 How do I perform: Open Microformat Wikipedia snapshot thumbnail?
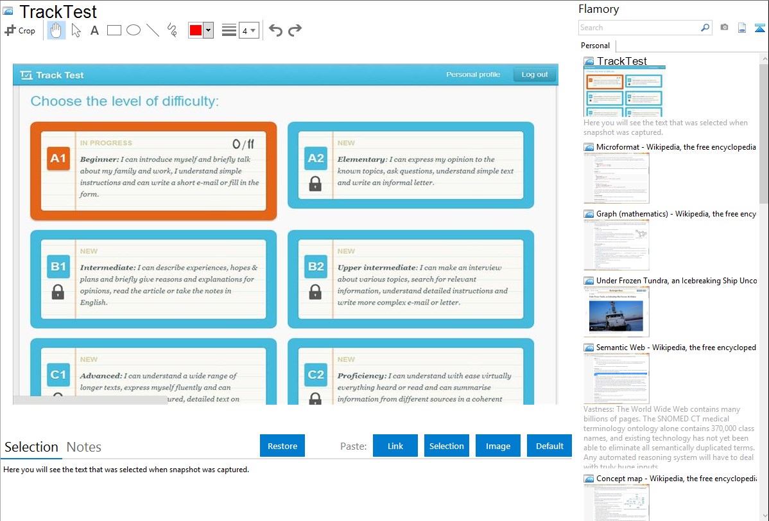616,178
